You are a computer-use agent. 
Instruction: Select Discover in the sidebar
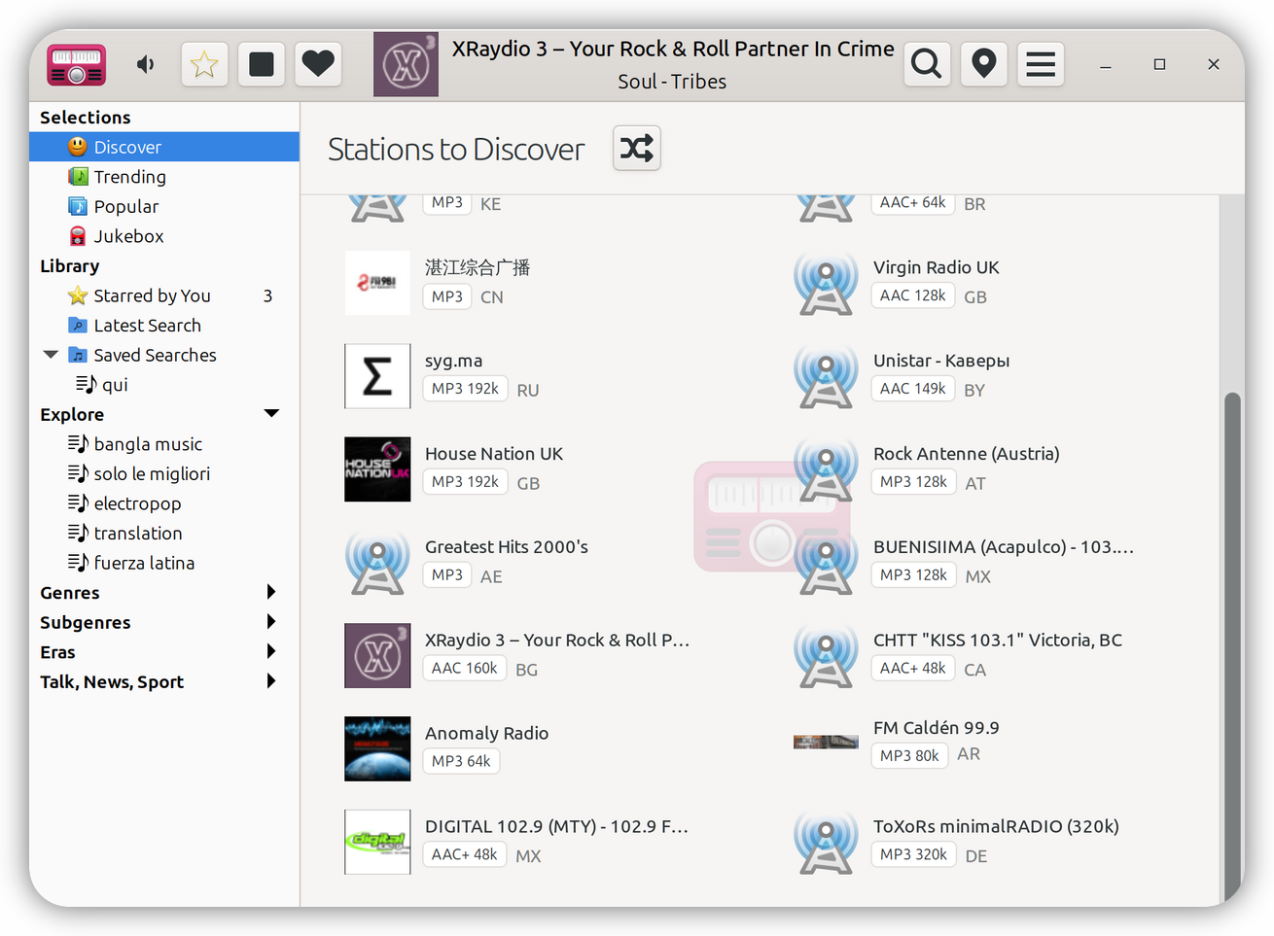pos(164,147)
